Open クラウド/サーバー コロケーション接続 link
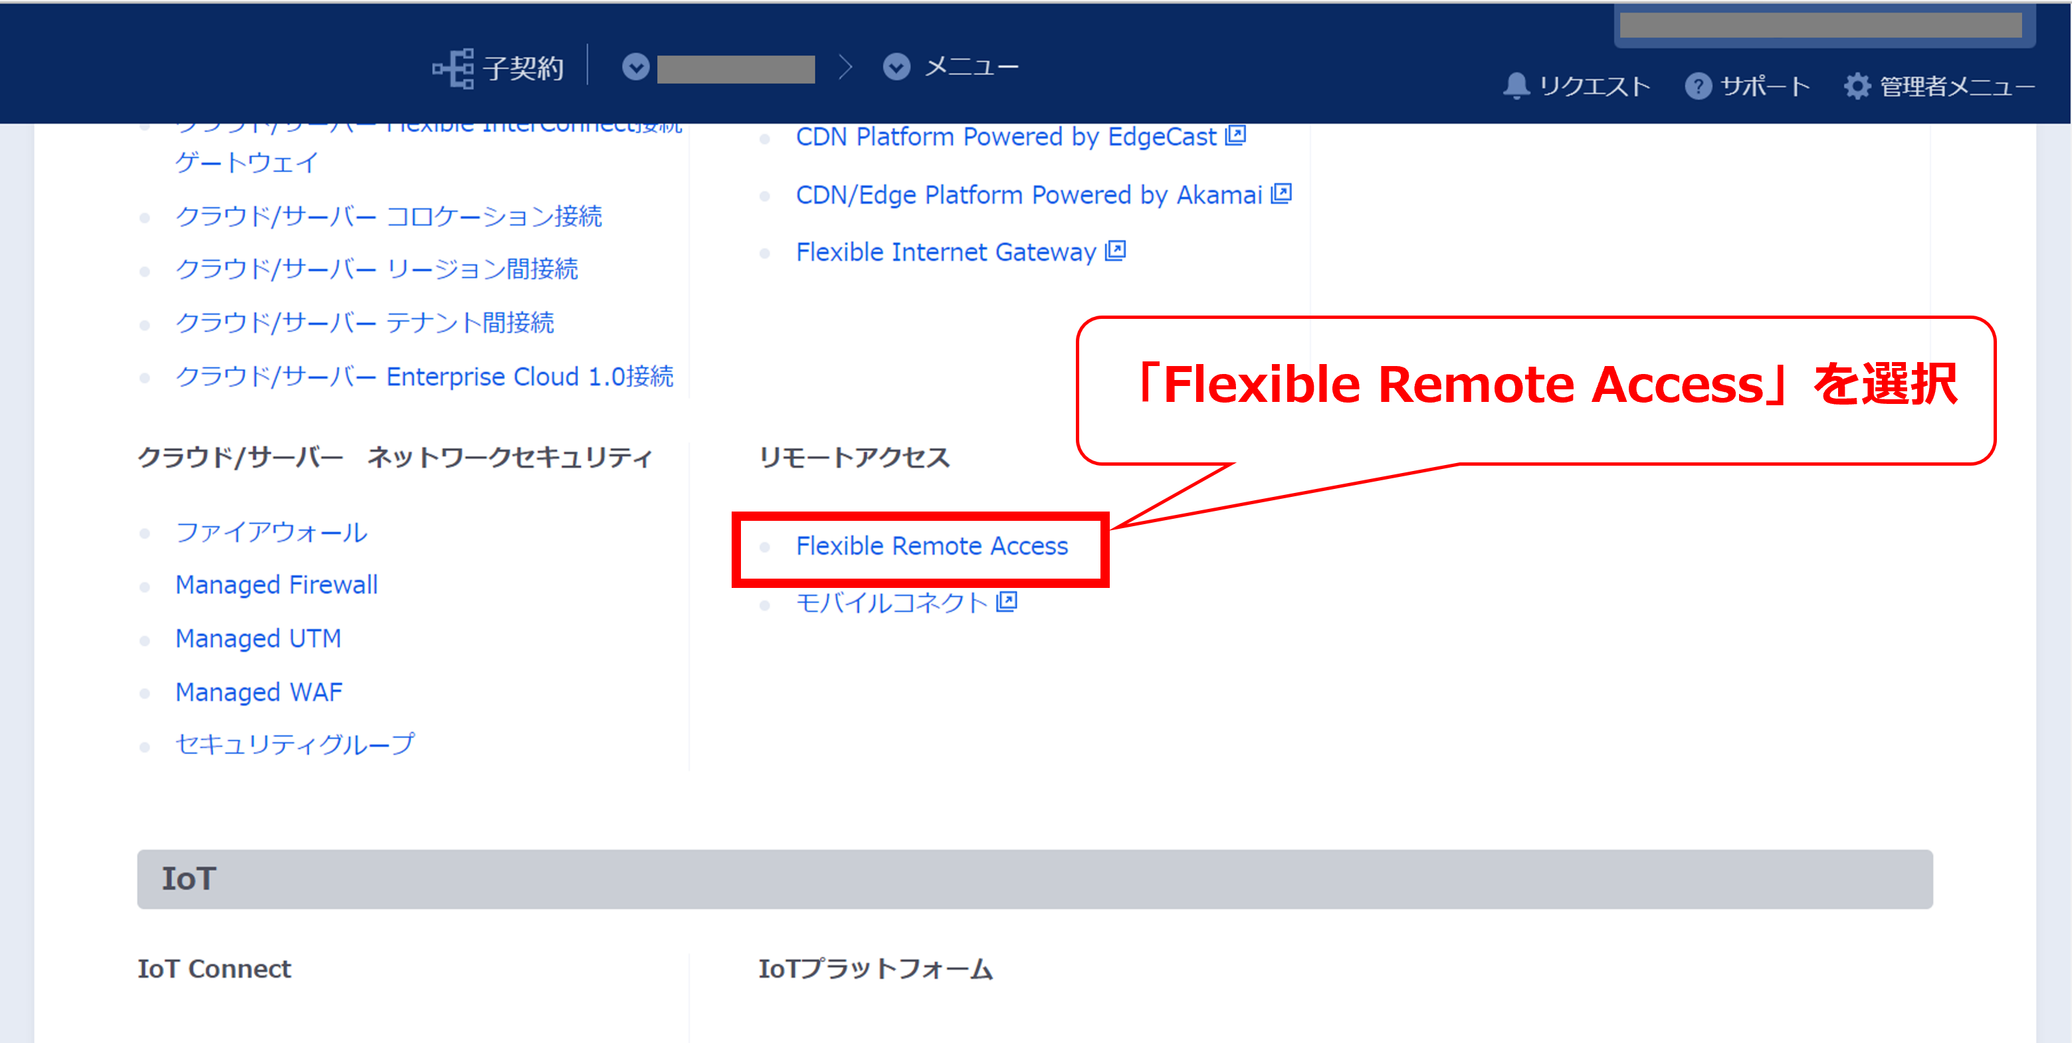The image size is (2072, 1043). [x=387, y=217]
